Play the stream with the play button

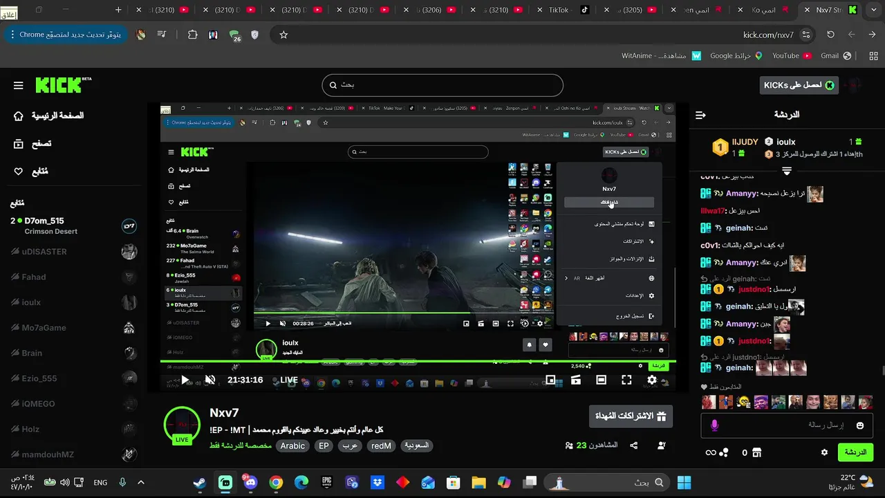[184, 380]
